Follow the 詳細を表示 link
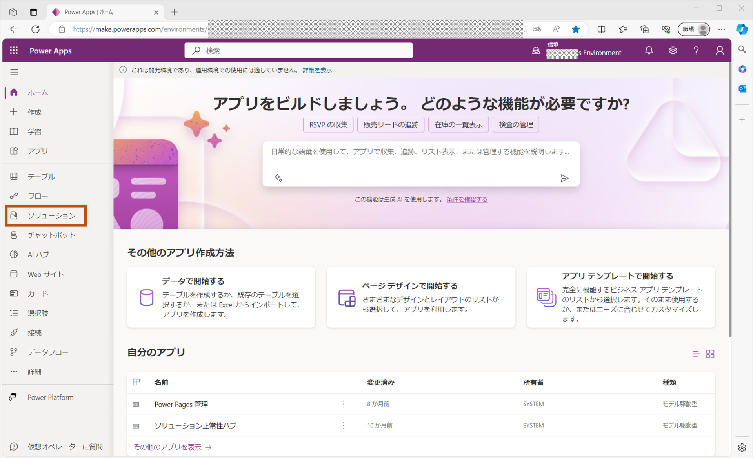The image size is (753, 458). pos(317,70)
